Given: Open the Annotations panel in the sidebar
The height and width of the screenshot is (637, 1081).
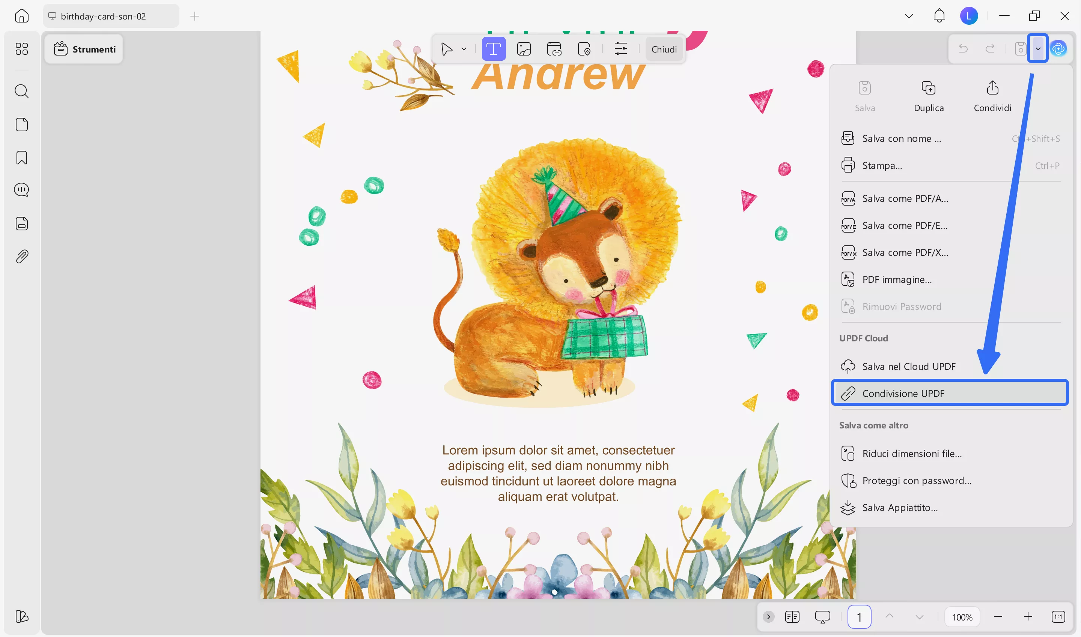Looking at the screenshot, I should tap(21, 189).
